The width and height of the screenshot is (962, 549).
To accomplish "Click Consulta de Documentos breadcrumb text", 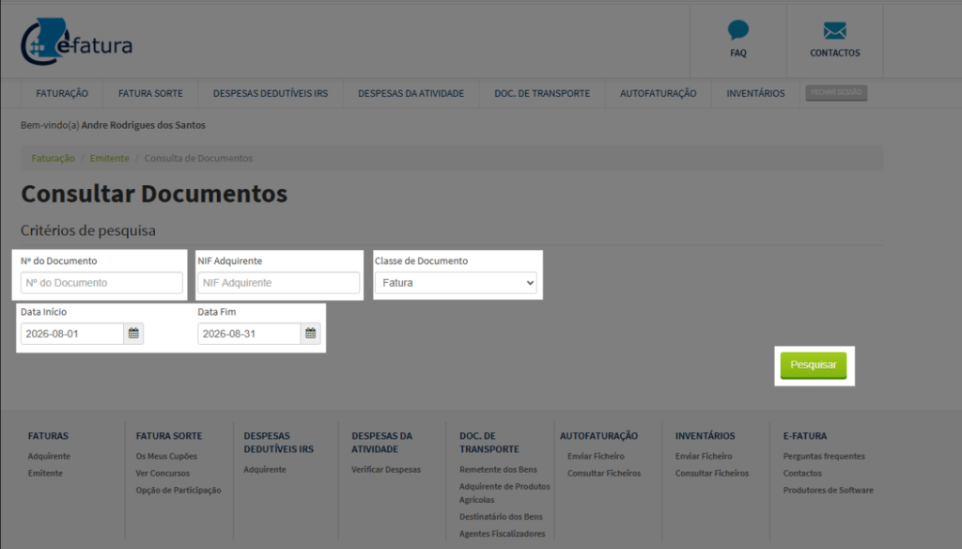I will 198,158.
